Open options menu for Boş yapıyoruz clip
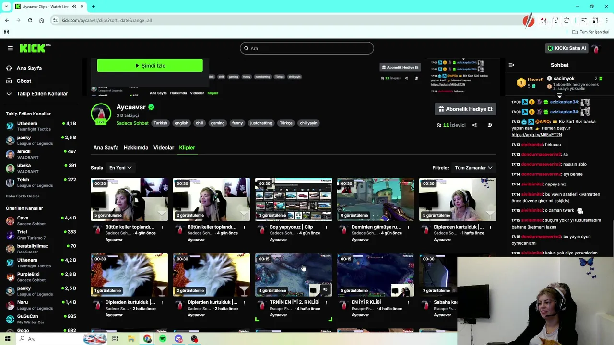The width and height of the screenshot is (614, 345). (x=326, y=227)
